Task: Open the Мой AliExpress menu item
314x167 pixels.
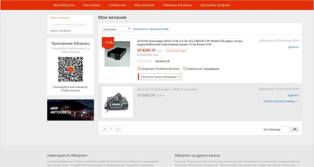Action: point(64,5)
